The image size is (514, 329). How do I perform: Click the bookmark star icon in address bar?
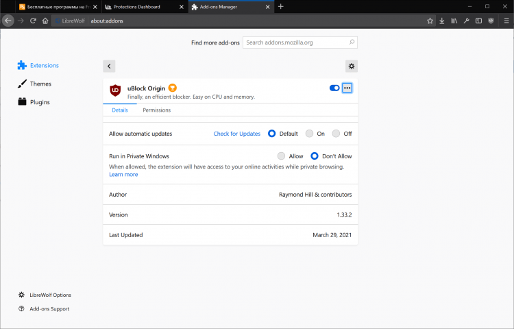click(x=430, y=21)
